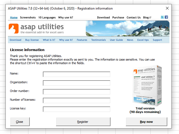The width and height of the screenshot is (179, 134).
Task: Focus the Number of licenses field
Action: click(x=76, y=100)
